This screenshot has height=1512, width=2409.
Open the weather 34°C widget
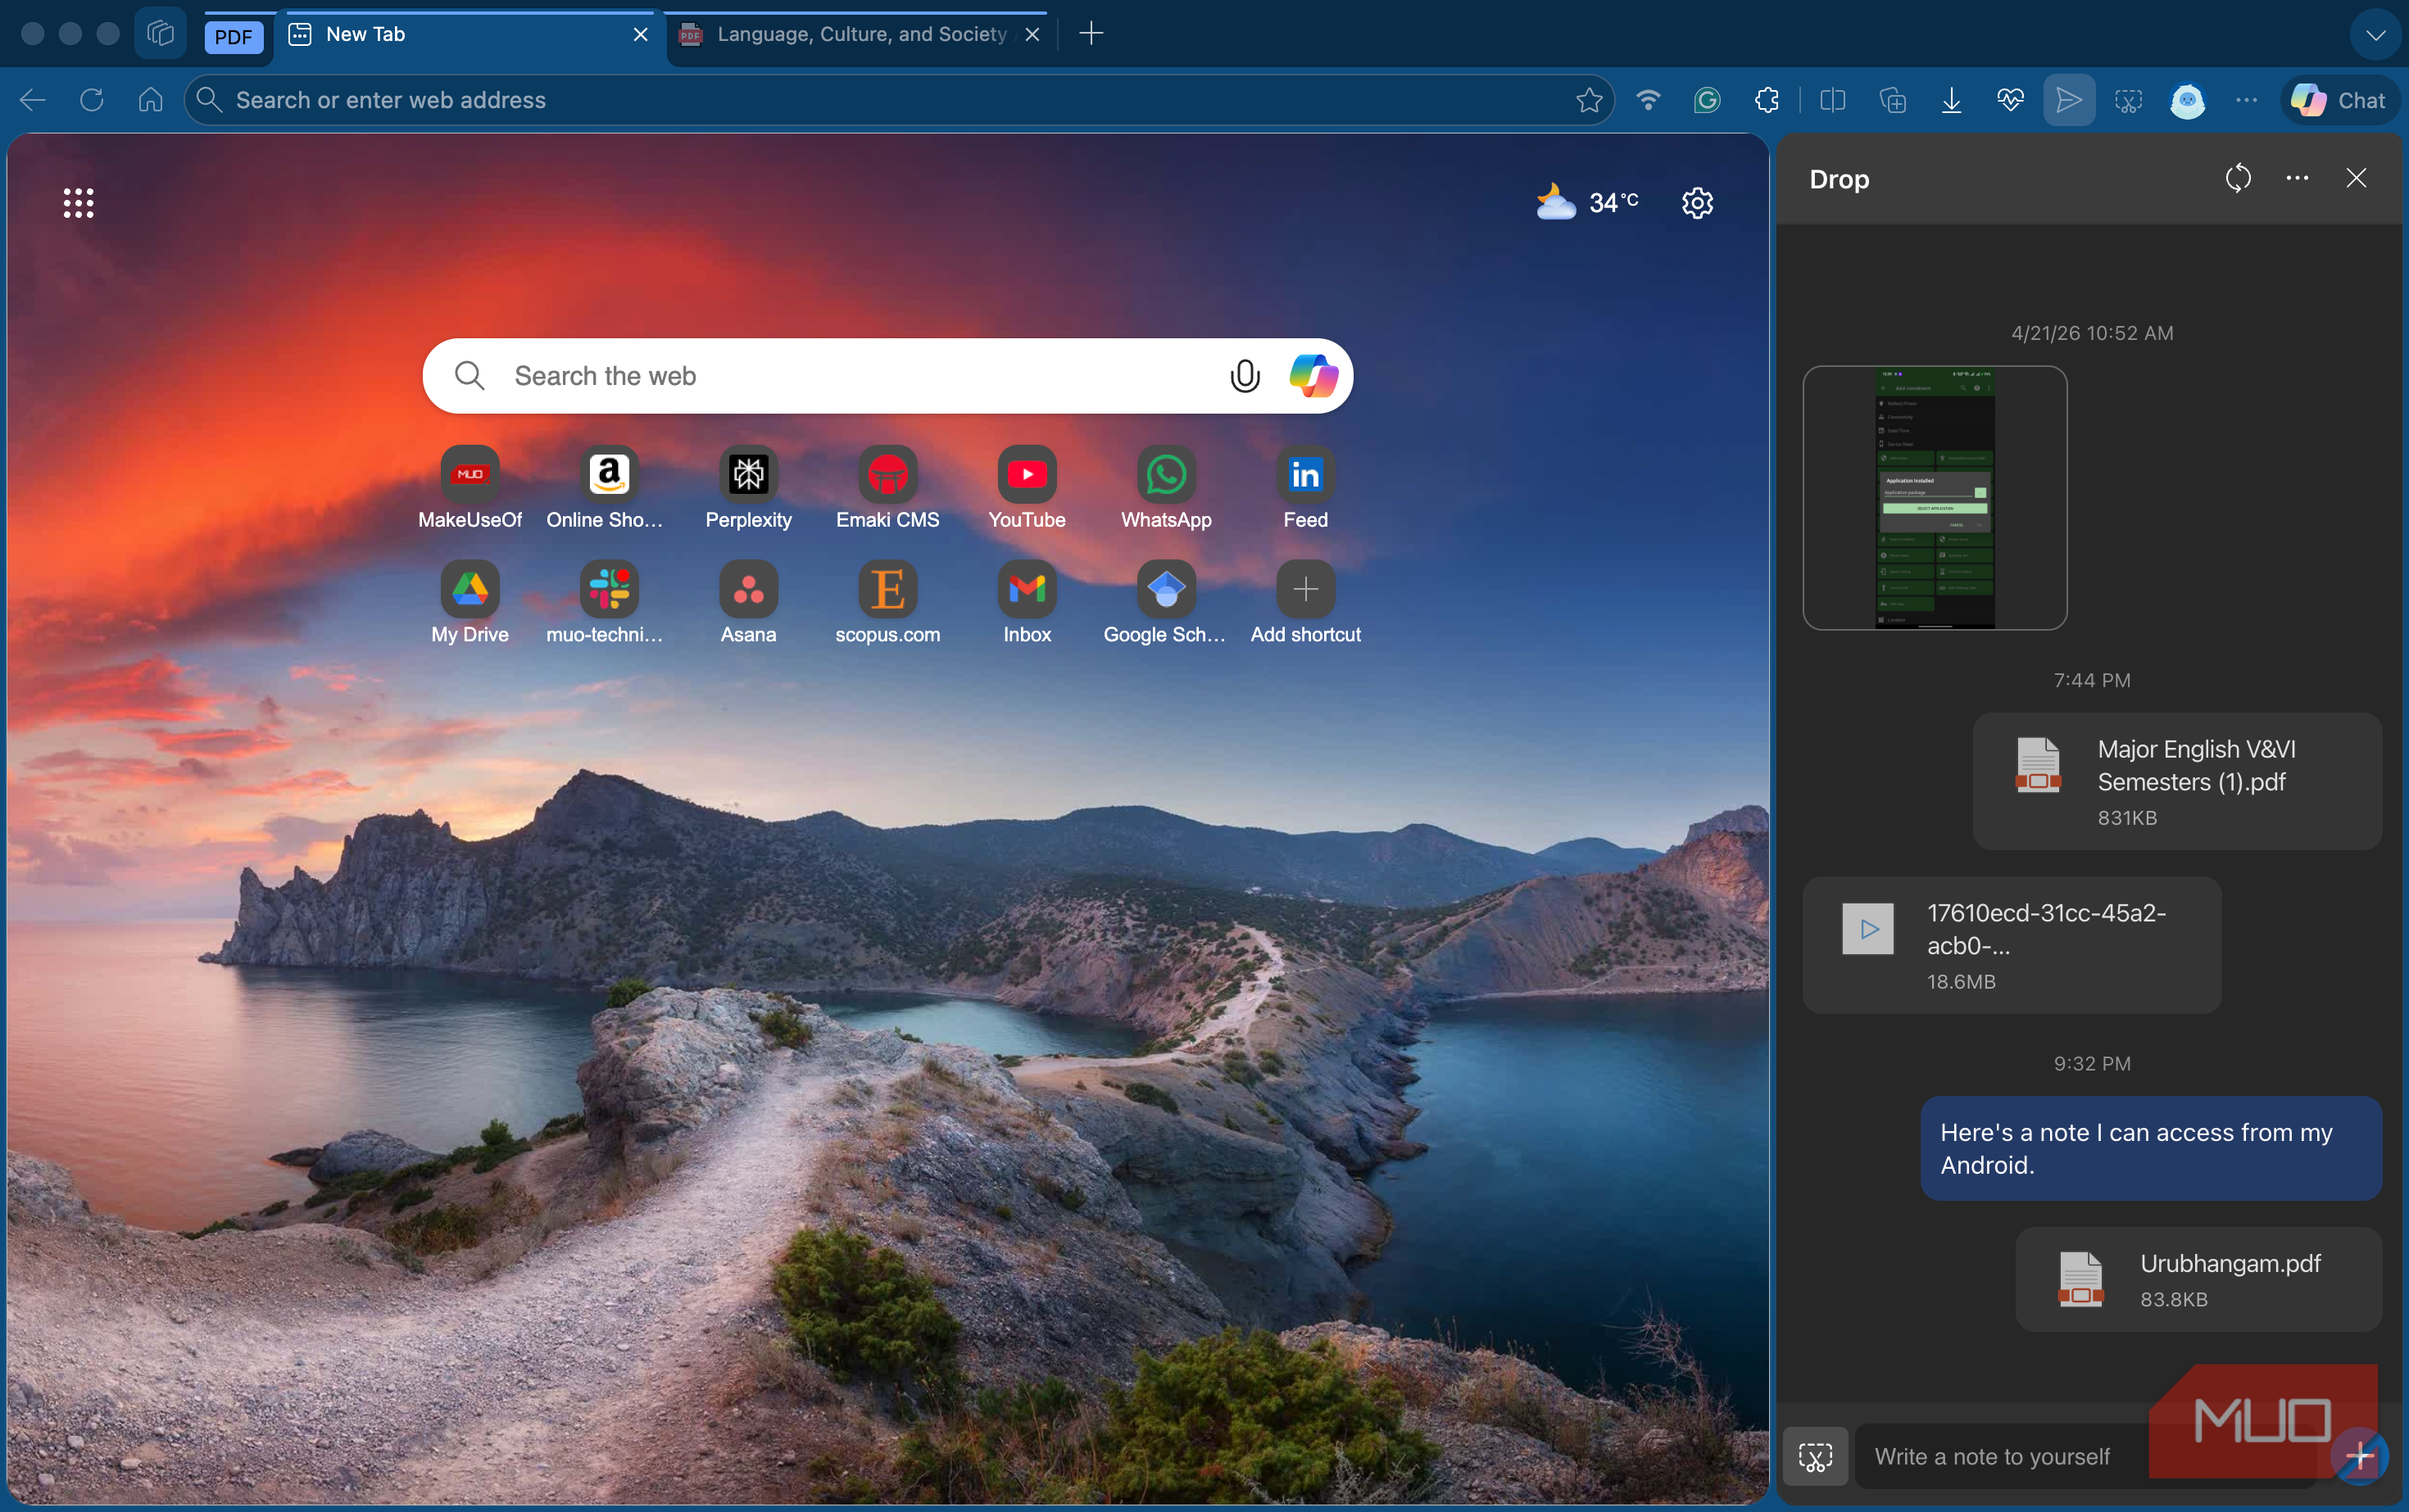pyautogui.click(x=1588, y=203)
